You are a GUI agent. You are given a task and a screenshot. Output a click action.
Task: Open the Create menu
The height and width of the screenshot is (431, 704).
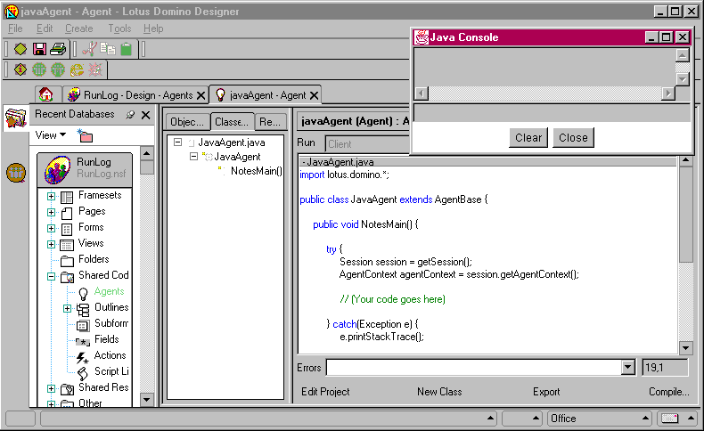[x=79, y=28]
